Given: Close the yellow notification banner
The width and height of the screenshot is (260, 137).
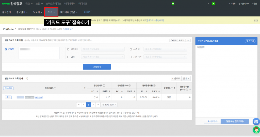Looking at the screenshot, I should pos(256,20).
